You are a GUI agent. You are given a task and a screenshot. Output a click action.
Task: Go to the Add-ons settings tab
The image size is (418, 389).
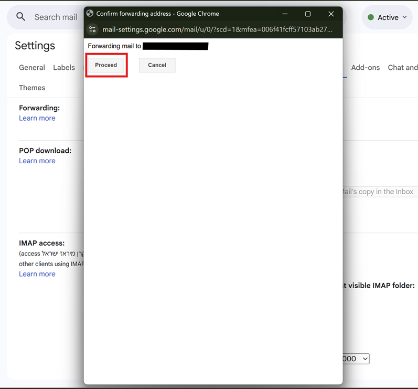tap(365, 67)
